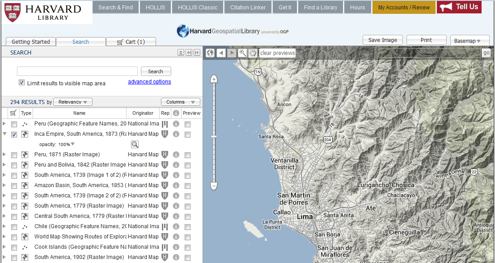Open the info icon for Peru, 1871
495x263 pixels.
pos(176,154)
